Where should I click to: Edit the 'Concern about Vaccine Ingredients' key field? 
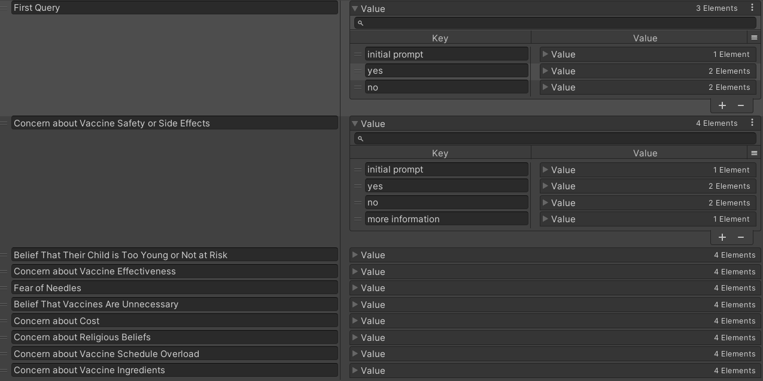point(175,370)
